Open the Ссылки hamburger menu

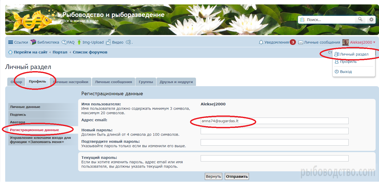point(11,42)
